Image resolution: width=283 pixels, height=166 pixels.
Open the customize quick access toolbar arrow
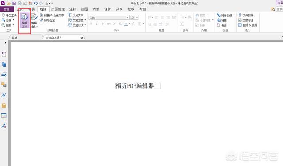point(52,3)
